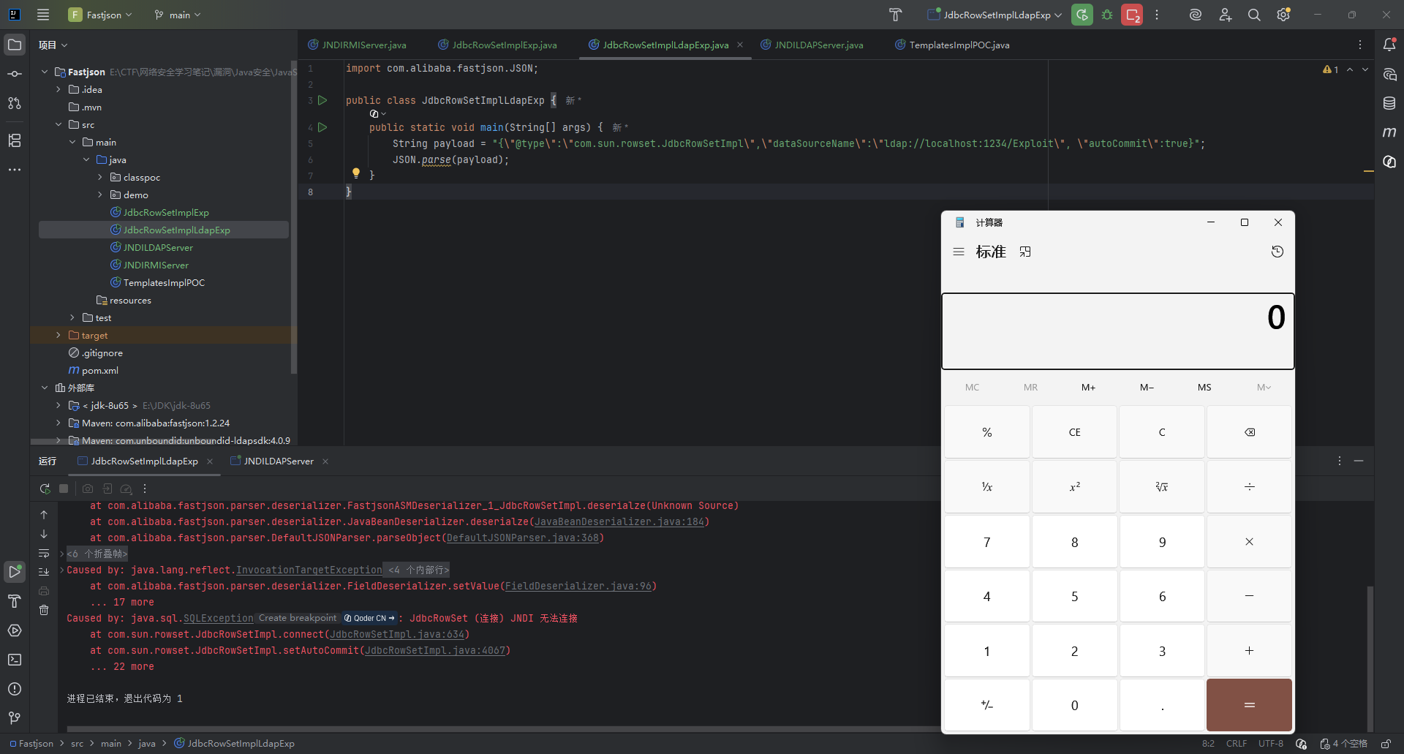Open the Problems tool window
1404x754 pixels.
click(15, 689)
